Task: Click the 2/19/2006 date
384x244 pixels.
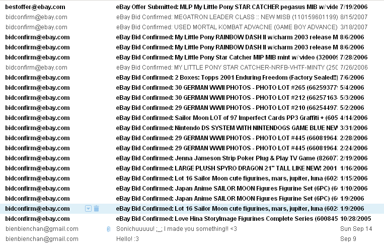Action: 354,158
